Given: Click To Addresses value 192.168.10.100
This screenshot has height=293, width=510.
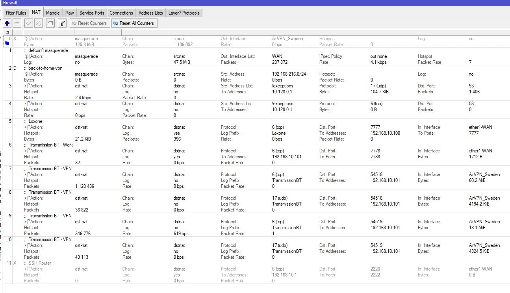Looking at the screenshot, I should coord(385,133).
